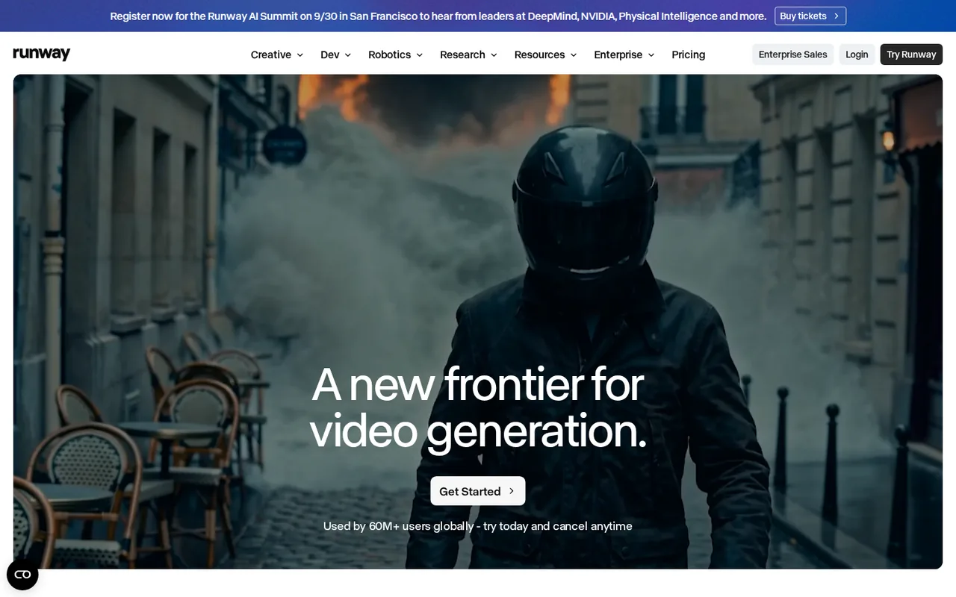Click the Enterprise Sales button
The height and width of the screenshot is (597, 956).
coord(793,54)
